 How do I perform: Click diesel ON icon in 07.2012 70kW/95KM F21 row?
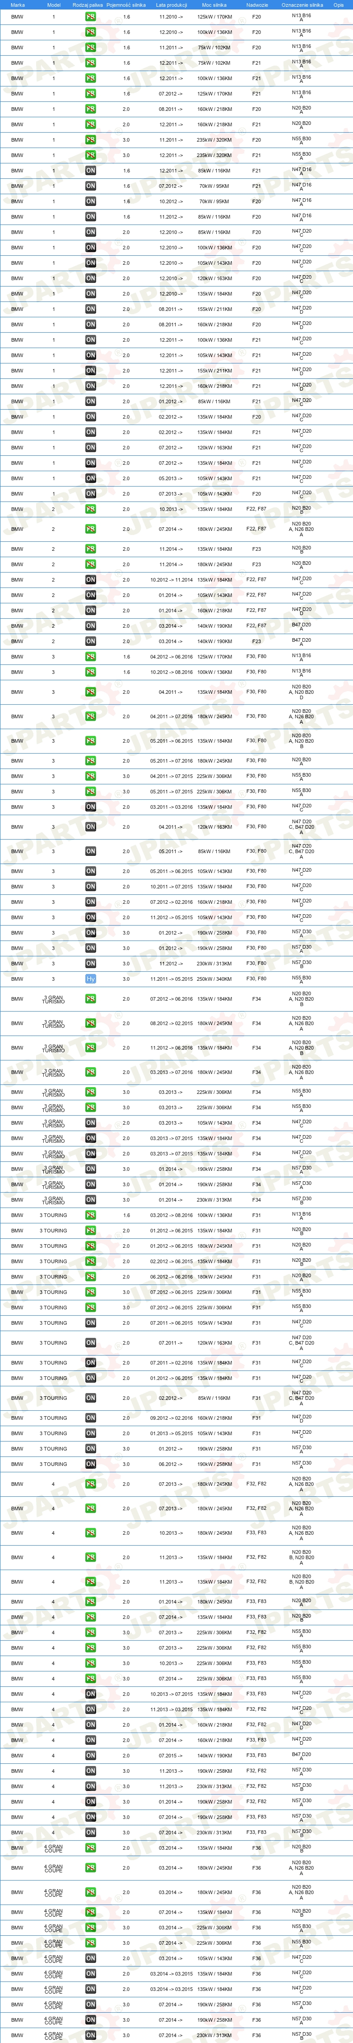click(90, 186)
